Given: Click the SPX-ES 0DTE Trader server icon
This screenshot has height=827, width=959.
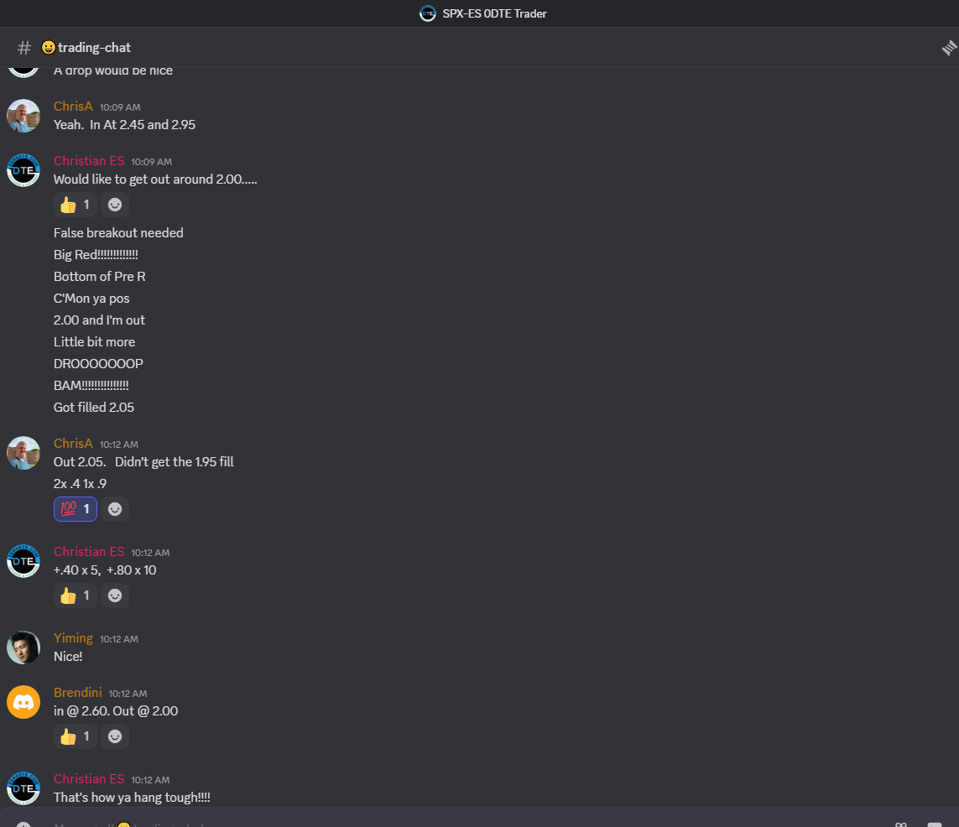Looking at the screenshot, I should click(428, 13).
